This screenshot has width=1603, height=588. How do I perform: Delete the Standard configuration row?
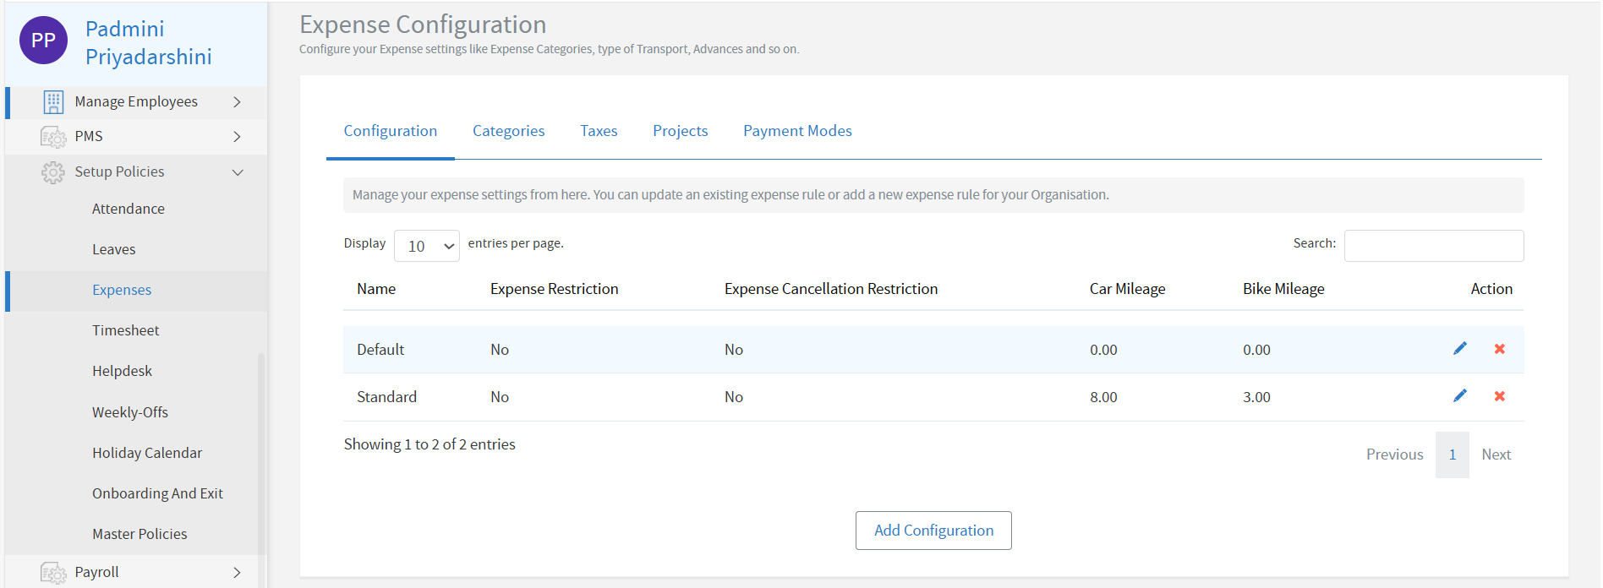(x=1499, y=396)
